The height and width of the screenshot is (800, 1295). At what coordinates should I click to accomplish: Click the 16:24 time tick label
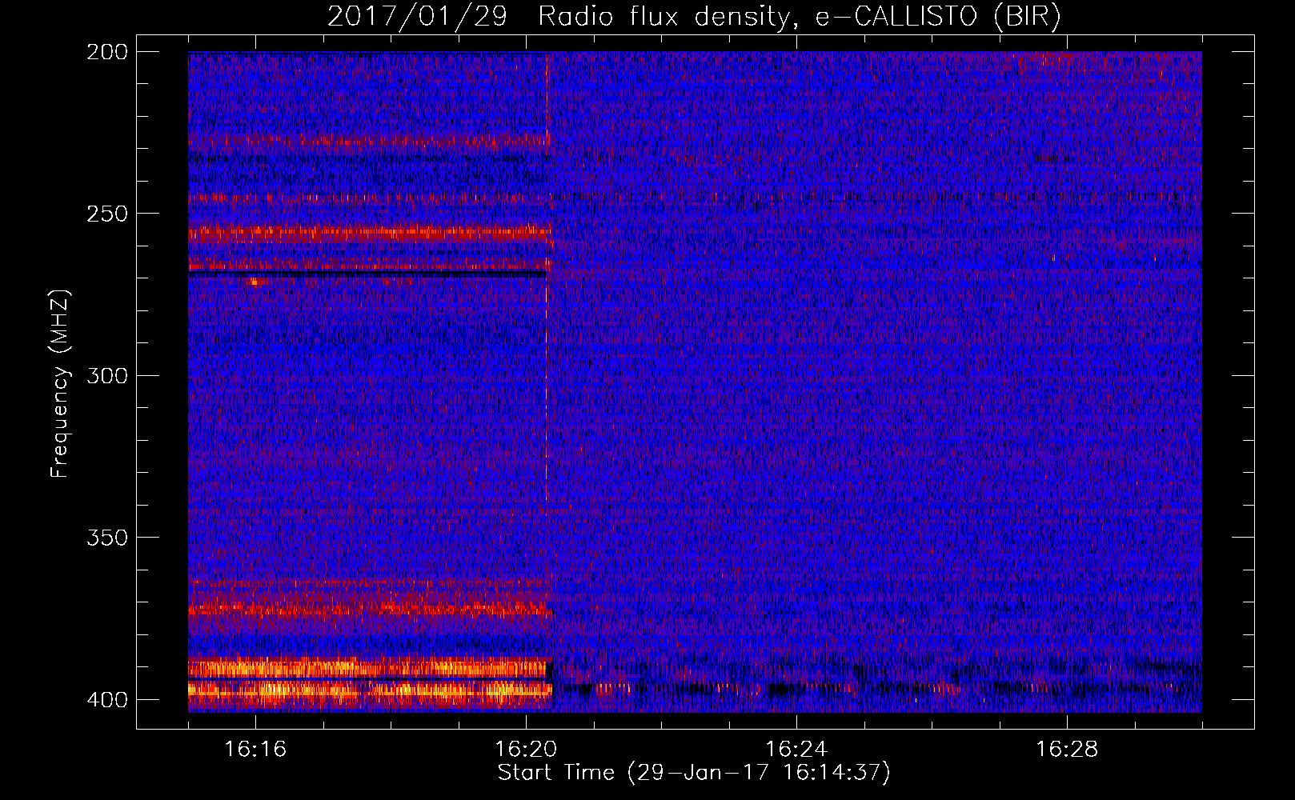[796, 749]
